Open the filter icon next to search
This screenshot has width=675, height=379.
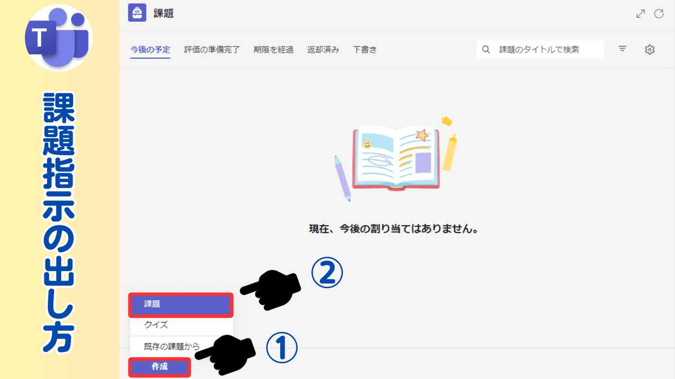(622, 49)
